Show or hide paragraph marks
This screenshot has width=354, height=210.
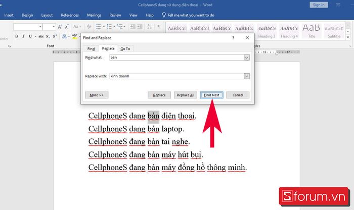click(x=159, y=27)
